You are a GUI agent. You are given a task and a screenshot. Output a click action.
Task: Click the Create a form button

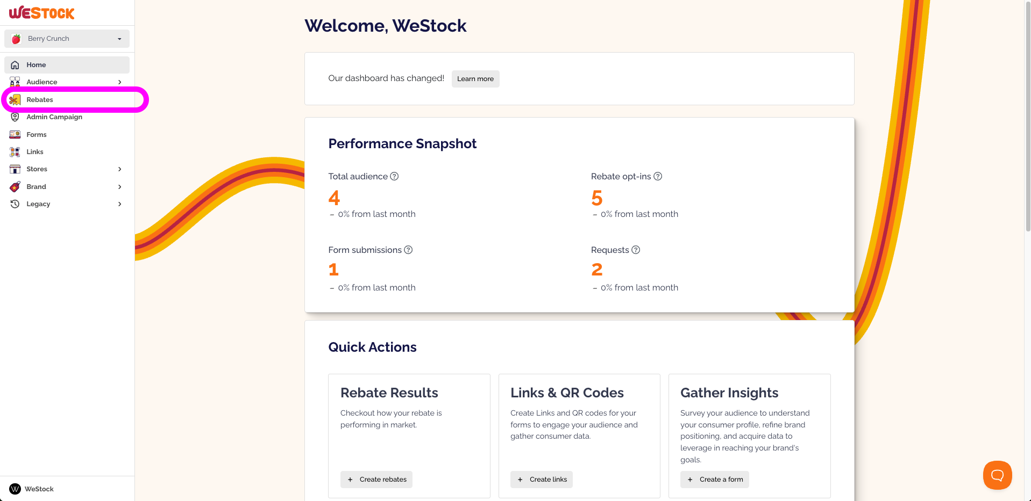pyautogui.click(x=715, y=480)
